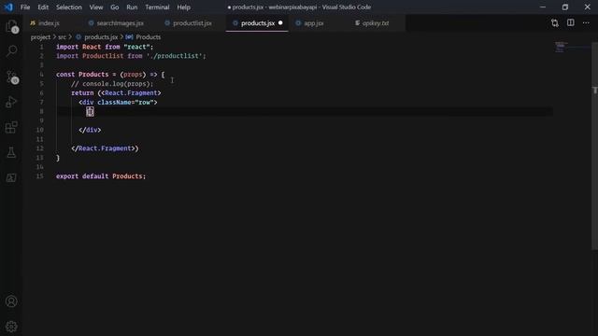Click the 'return (<React.Fragment>' line
This screenshot has height=336, width=598.
coord(116,93)
